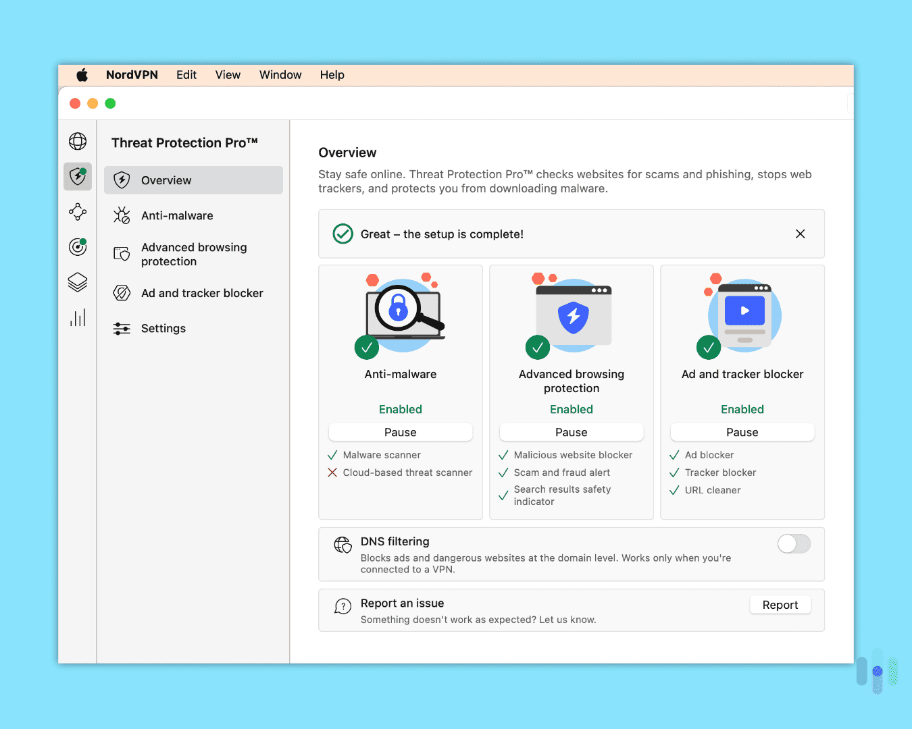Pause Advanced browsing protection

(571, 432)
